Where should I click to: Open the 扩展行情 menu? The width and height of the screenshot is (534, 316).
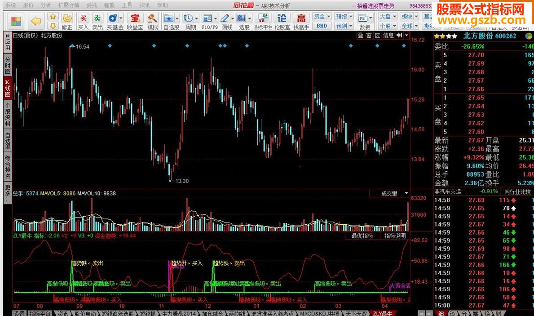pos(68,5)
